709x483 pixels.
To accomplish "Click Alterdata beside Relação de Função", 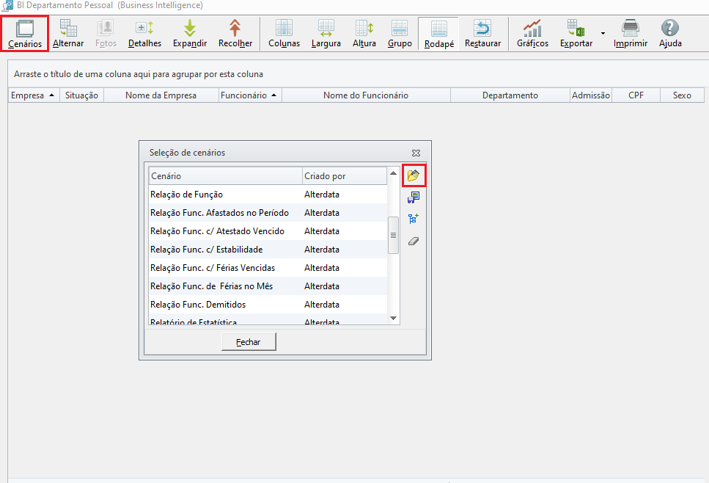I will pyautogui.click(x=322, y=195).
